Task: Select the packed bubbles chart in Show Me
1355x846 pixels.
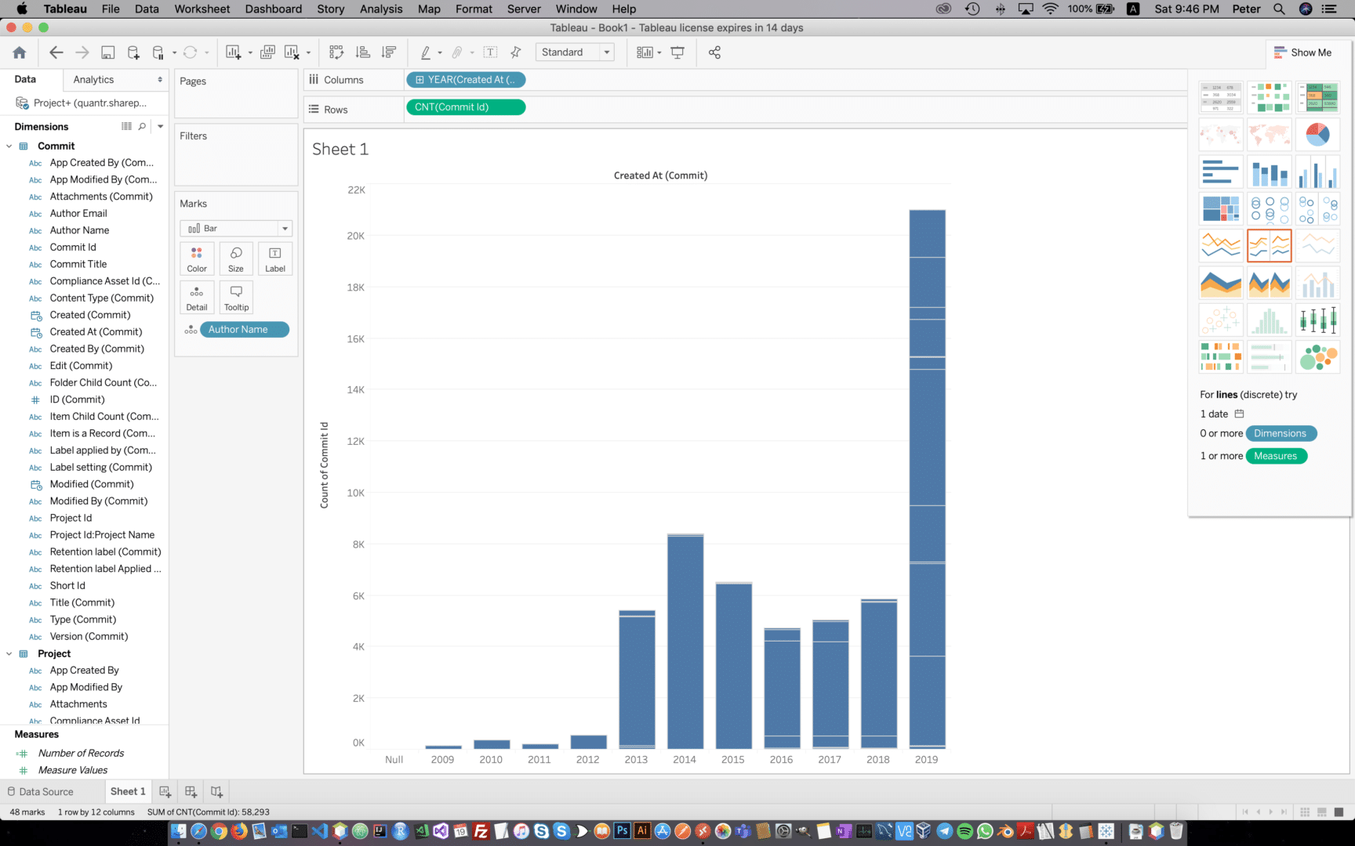Action: click(x=1318, y=357)
